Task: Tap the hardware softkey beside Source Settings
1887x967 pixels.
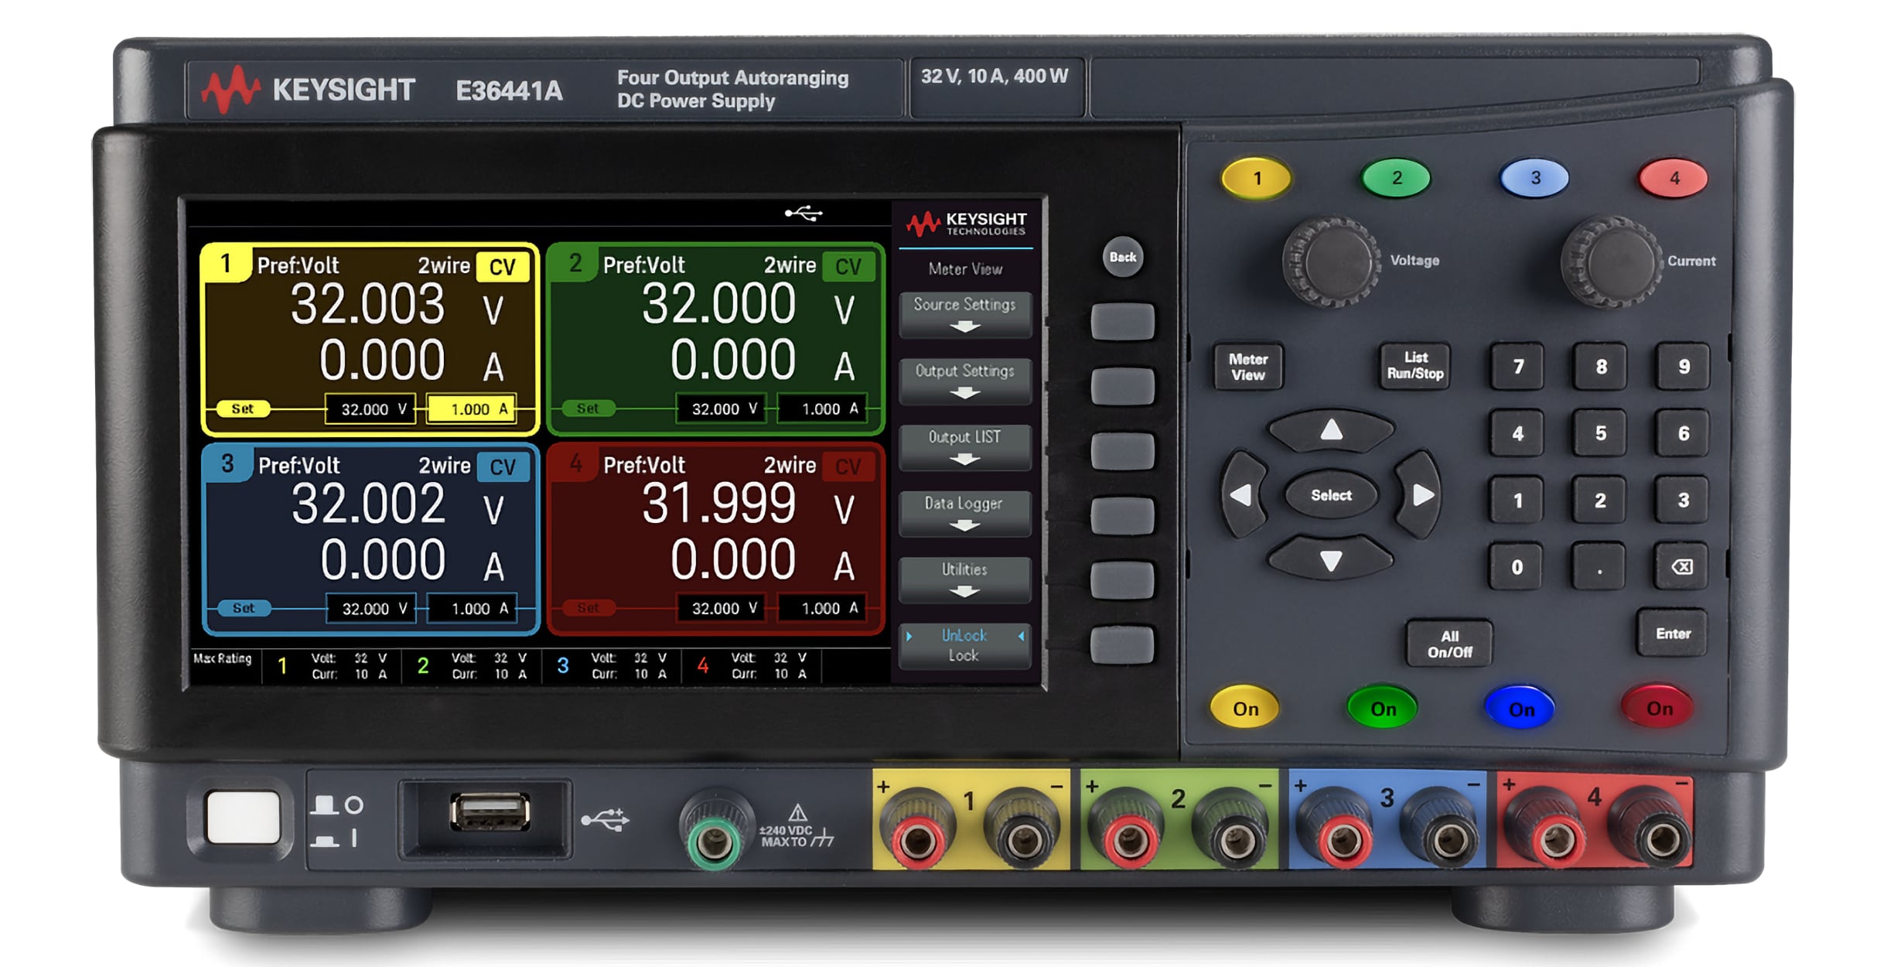Action: [1122, 322]
